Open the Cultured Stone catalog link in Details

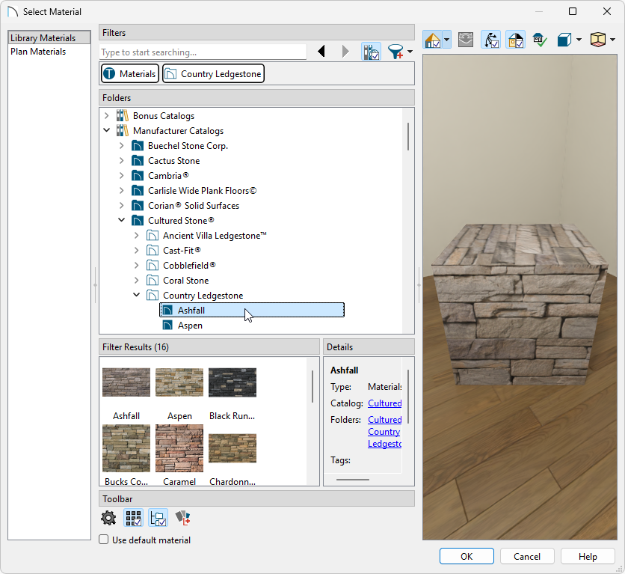[x=384, y=403]
